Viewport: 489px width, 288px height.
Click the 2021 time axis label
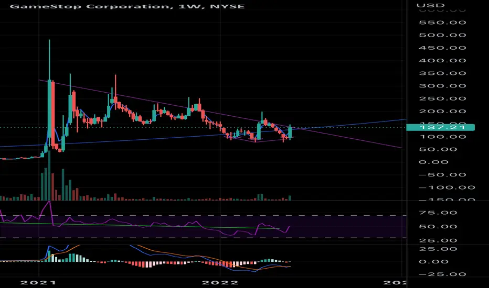tap(38, 282)
